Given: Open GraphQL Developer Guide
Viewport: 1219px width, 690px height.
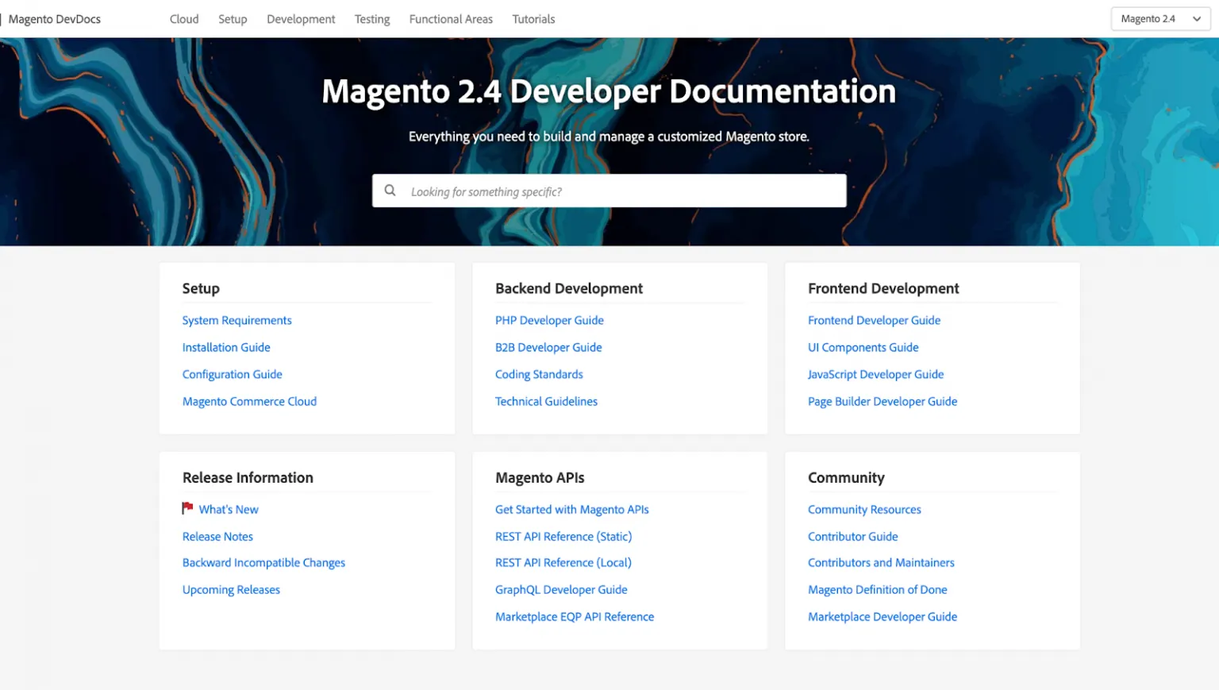Looking at the screenshot, I should click(x=561, y=589).
